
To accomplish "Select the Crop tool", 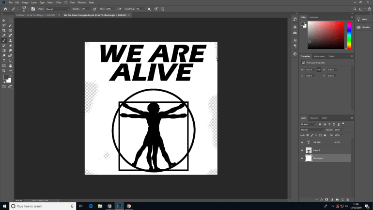I will click(4, 31).
